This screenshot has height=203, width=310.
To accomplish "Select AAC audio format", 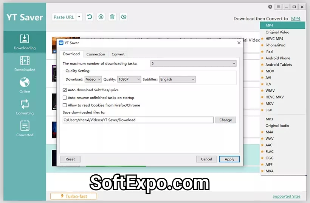I will (x=282, y=145).
